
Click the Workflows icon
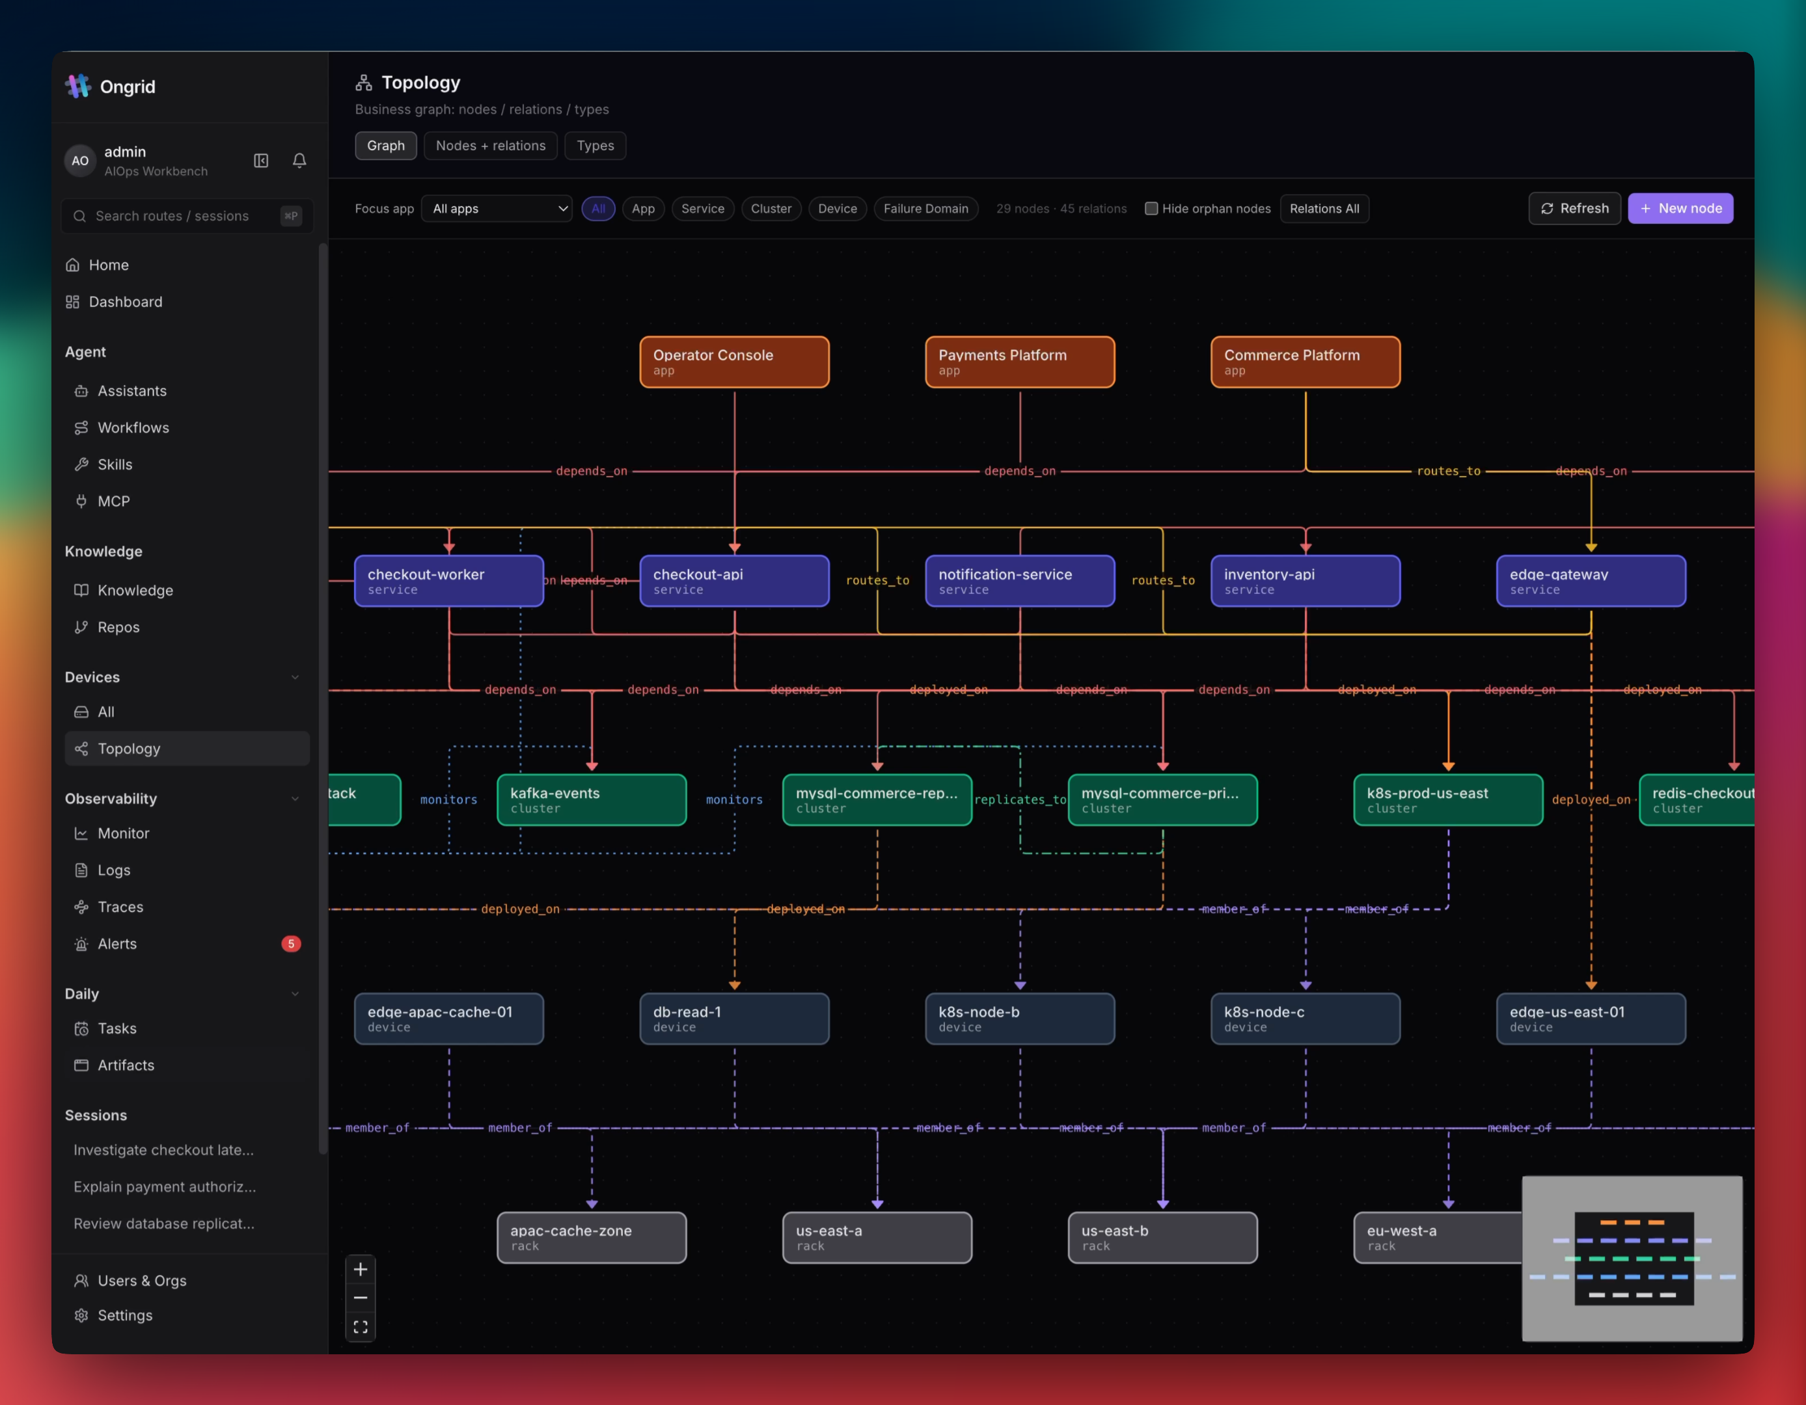point(81,427)
